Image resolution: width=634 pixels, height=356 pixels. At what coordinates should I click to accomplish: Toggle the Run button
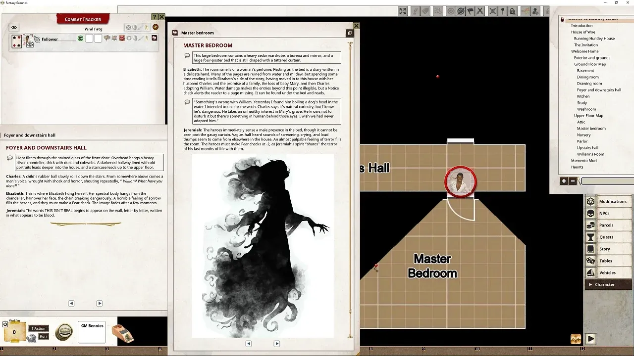pyautogui.click(x=43, y=336)
